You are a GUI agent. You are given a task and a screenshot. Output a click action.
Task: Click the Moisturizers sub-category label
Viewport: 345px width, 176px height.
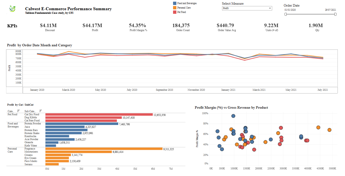[x=31, y=152]
